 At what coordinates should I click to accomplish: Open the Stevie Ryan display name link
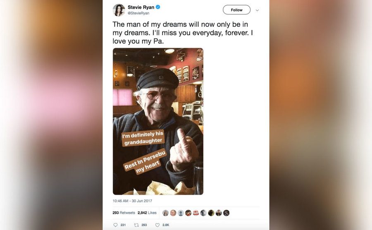[141, 7]
